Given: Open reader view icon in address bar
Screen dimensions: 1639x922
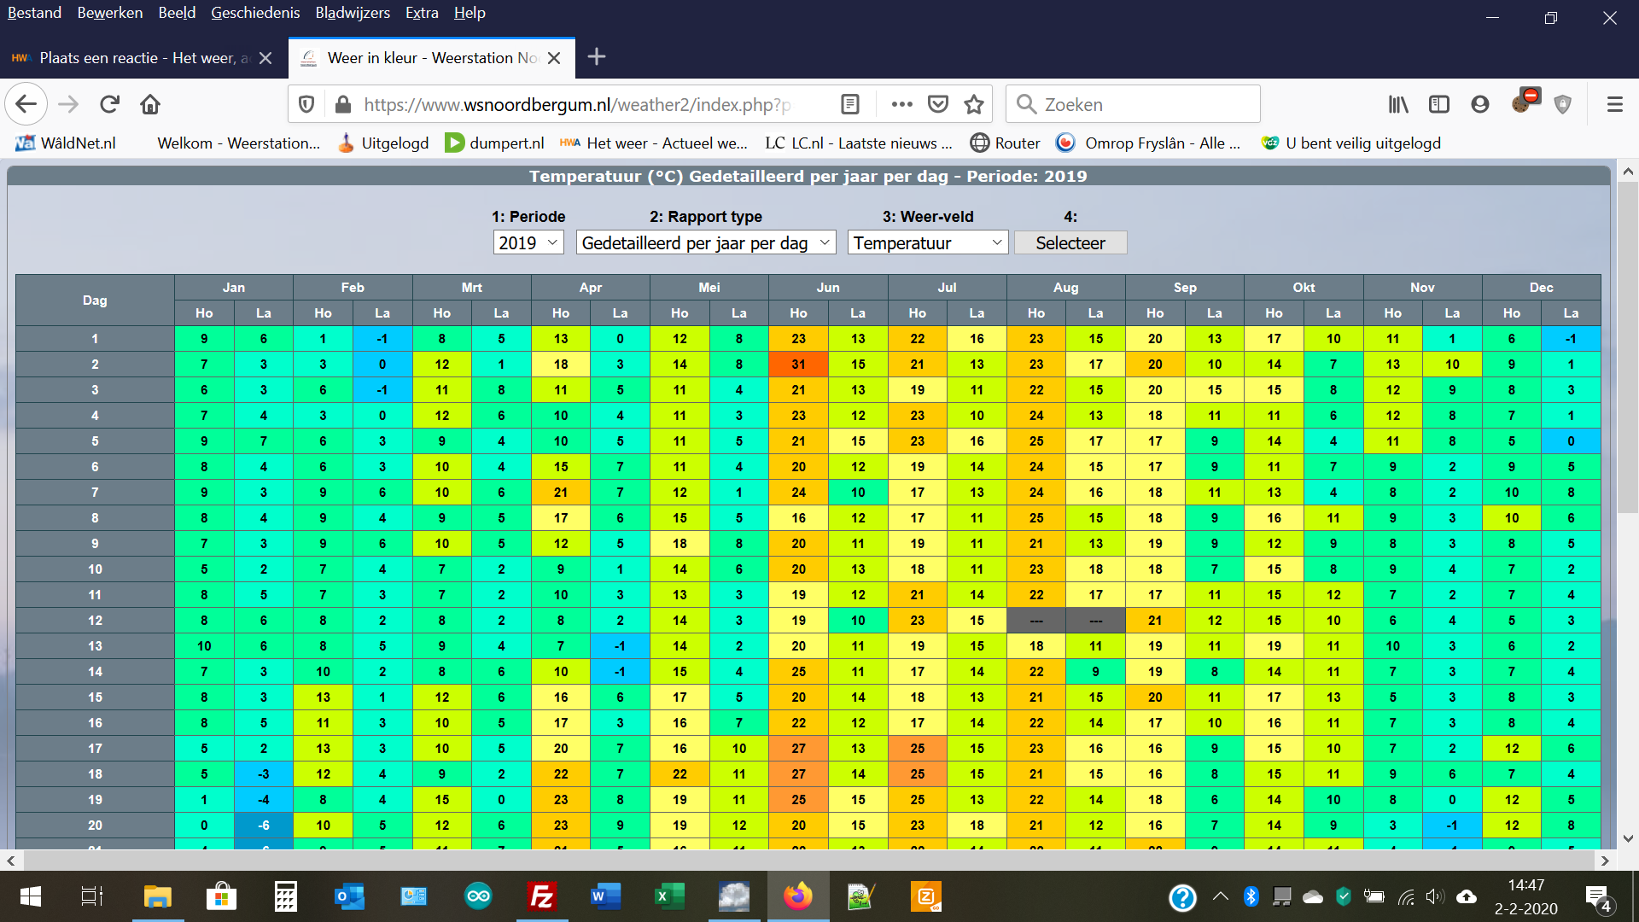Looking at the screenshot, I should pyautogui.click(x=849, y=104).
